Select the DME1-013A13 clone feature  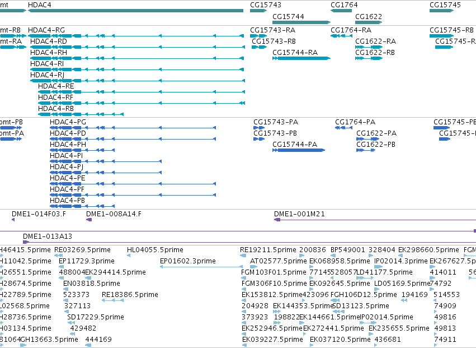pyautogui.click(x=249, y=242)
